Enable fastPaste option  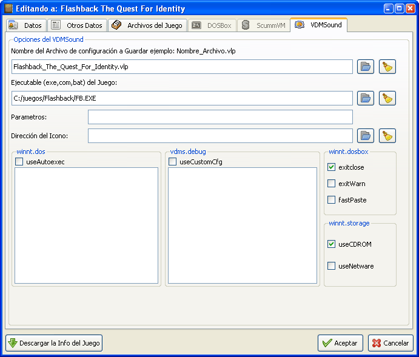click(331, 200)
